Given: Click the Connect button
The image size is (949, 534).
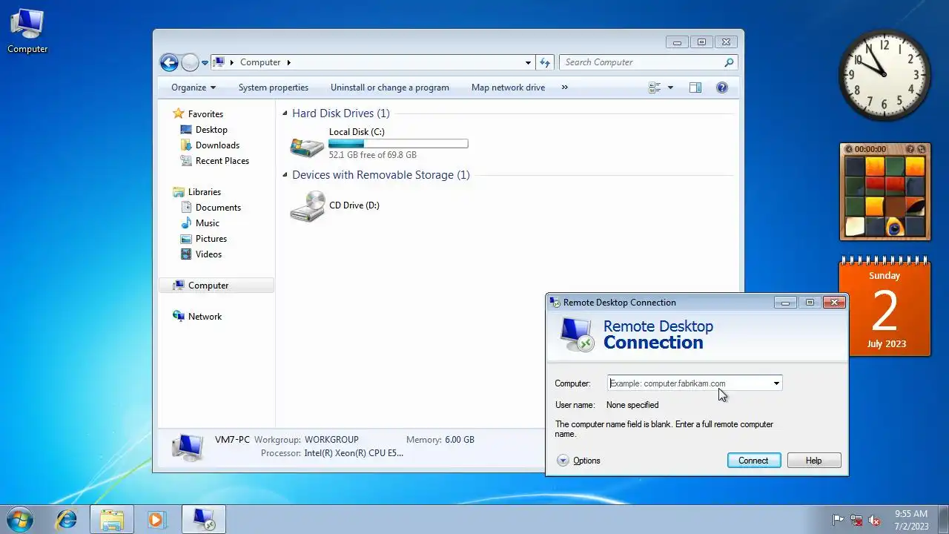Looking at the screenshot, I should [753, 461].
